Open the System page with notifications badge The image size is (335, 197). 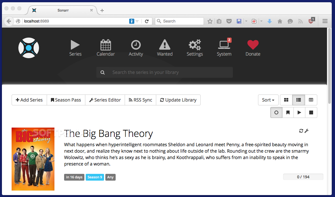224,47
